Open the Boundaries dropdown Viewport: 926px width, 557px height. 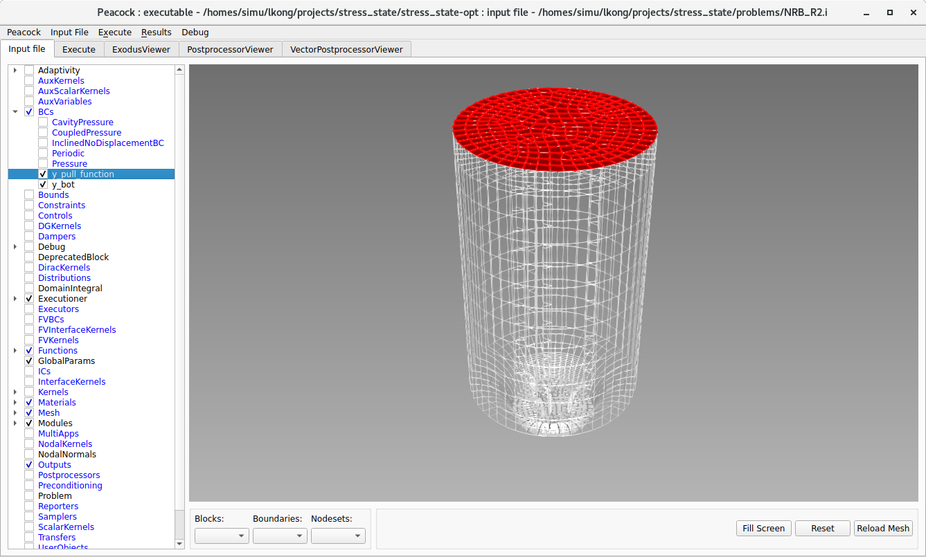pyautogui.click(x=280, y=535)
